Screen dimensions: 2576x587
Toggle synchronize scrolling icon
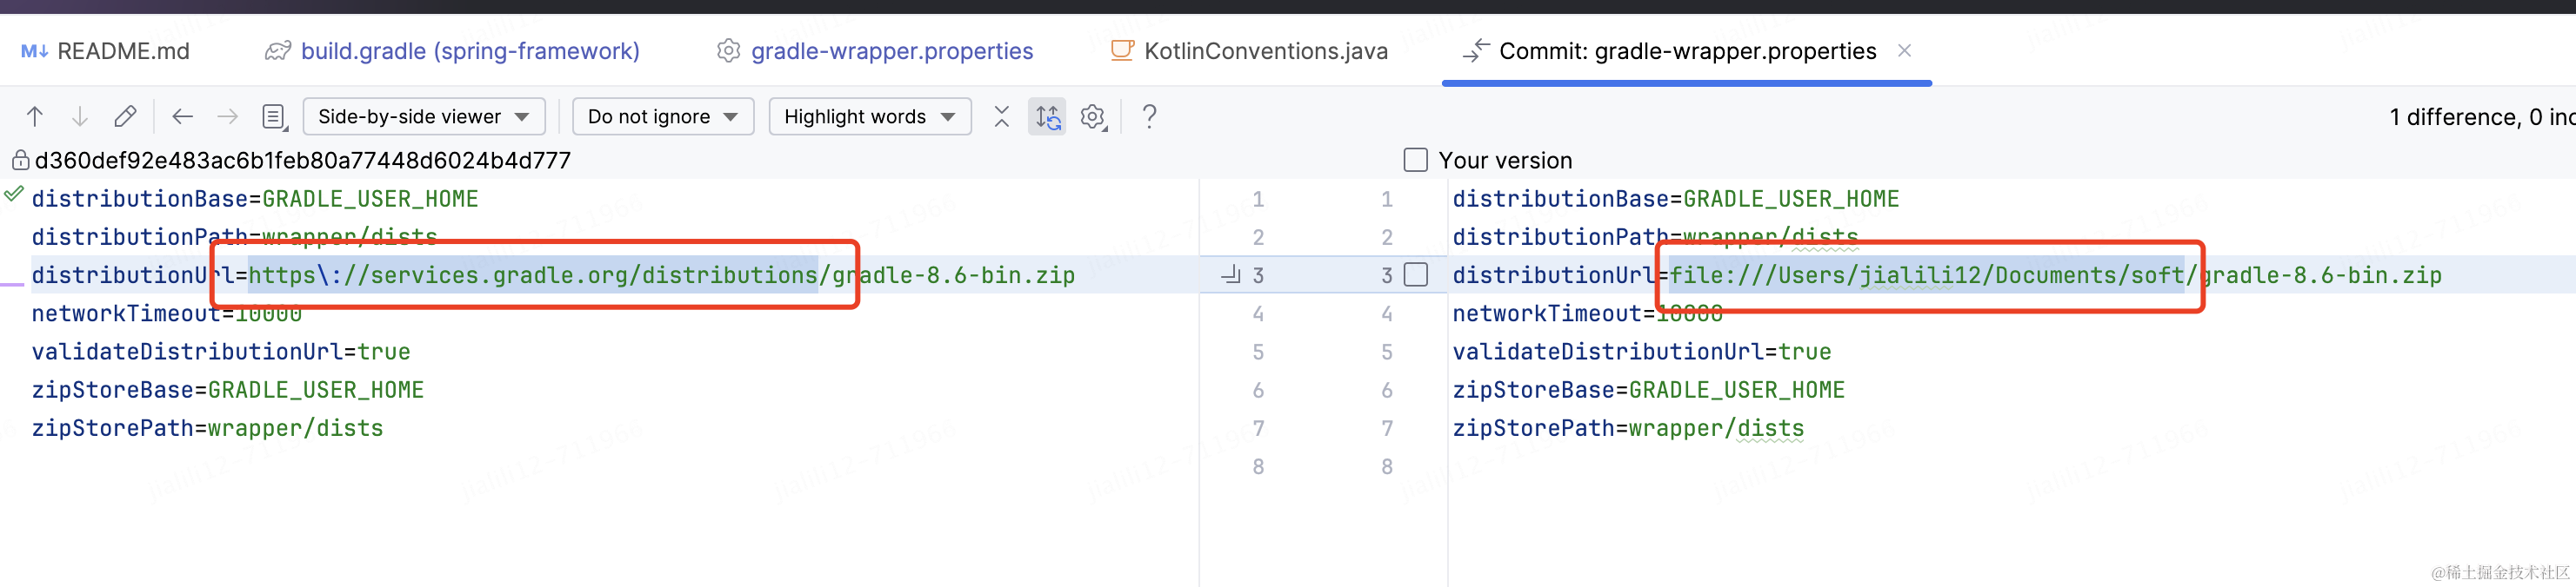pyautogui.click(x=1047, y=117)
